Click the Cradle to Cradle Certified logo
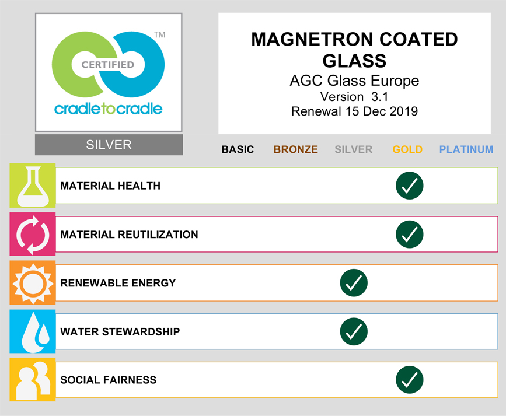Viewport: 506px width, 416px height. coord(109,72)
